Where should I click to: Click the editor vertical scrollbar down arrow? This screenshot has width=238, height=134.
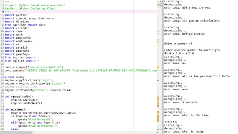(161, 129)
